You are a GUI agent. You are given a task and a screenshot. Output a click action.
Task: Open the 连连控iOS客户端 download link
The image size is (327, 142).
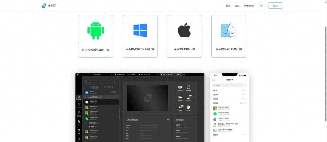[x=184, y=49]
